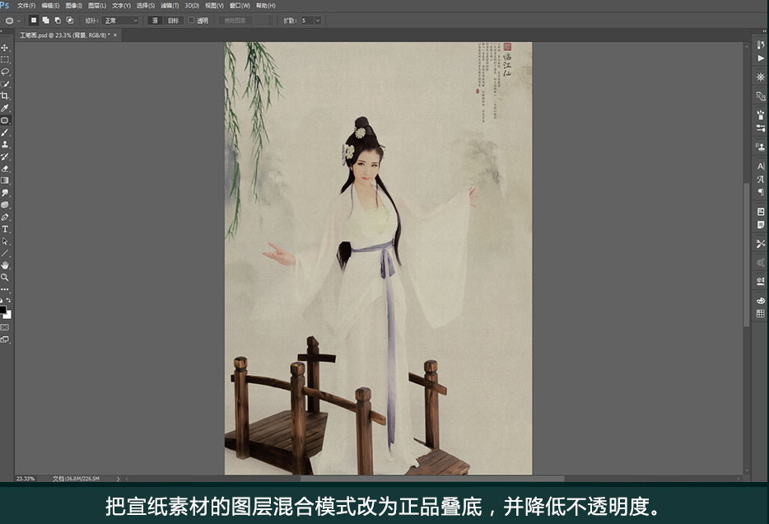This screenshot has width=769, height=524.
Task: Select the Brush tool
Action: [5, 133]
